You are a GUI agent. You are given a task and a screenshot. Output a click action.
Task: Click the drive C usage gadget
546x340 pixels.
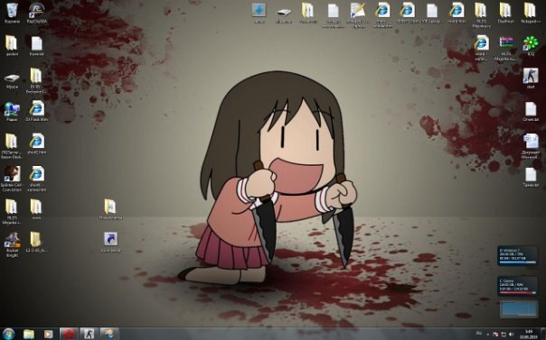pyautogui.click(x=517, y=287)
